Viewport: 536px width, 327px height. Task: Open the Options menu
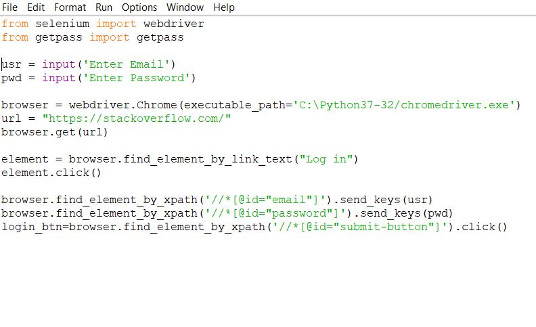[x=139, y=7]
